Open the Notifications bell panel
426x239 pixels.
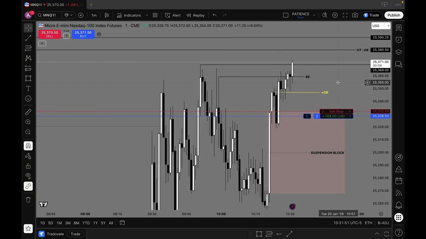point(399,205)
